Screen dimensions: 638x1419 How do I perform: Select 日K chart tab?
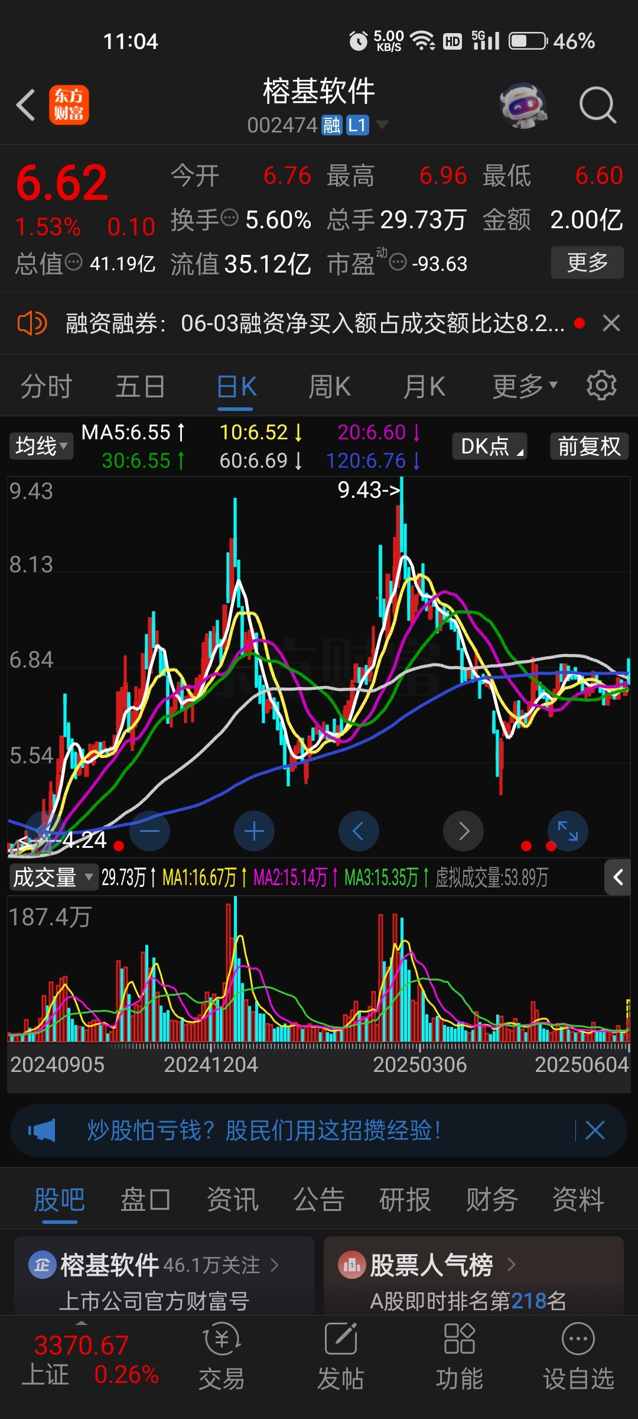[236, 387]
